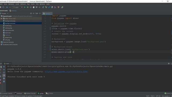Open the Refactor menu
The width and height of the screenshot is (172, 97).
click(x=23, y=4)
